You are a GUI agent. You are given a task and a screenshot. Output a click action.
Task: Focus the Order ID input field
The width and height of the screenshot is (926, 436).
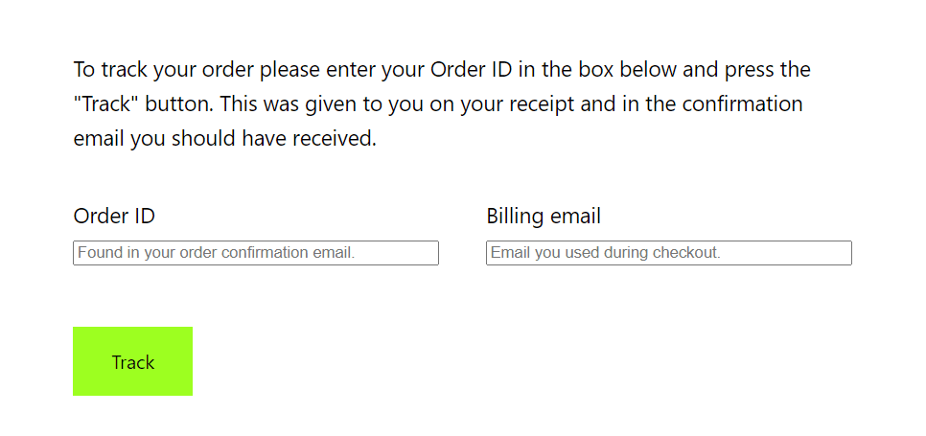coord(256,253)
